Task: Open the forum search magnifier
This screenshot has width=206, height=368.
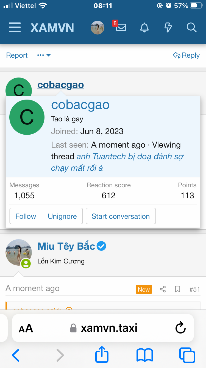Action: [x=191, y=28]
